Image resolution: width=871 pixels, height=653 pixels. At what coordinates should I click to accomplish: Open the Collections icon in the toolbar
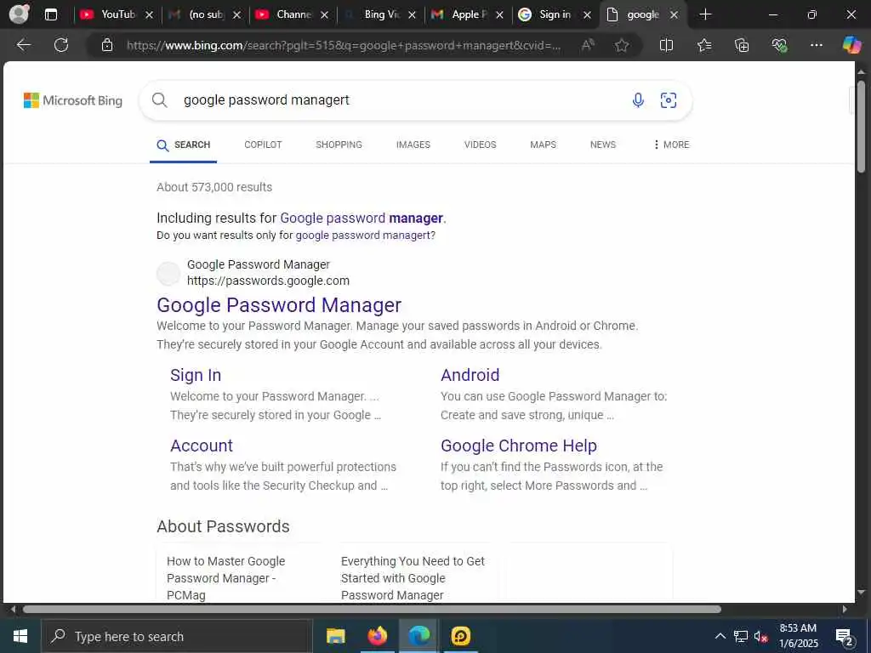pyautogui.click(x=742, y=45)
